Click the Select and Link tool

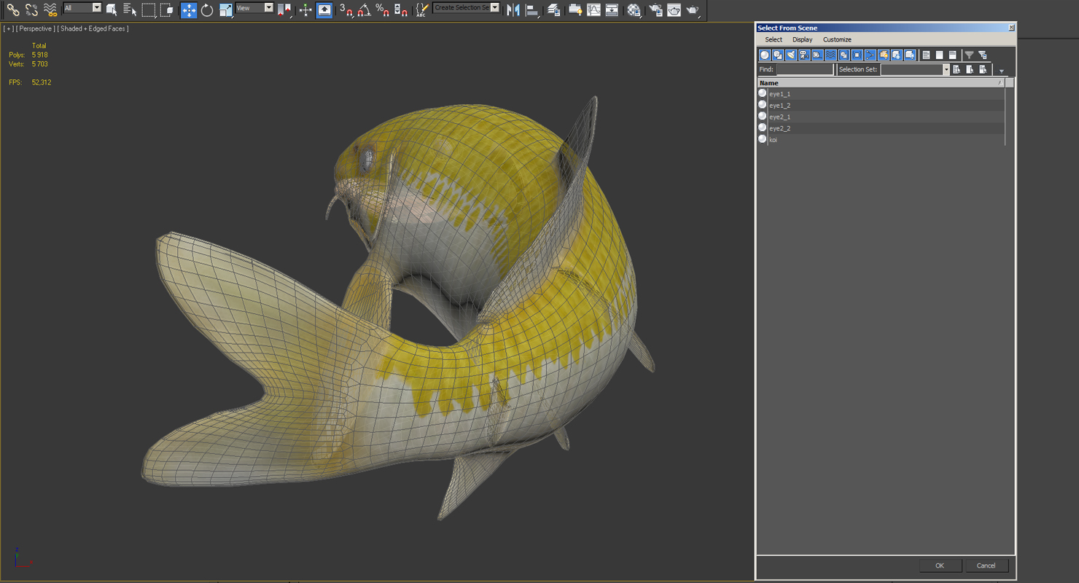coord(13,9)
